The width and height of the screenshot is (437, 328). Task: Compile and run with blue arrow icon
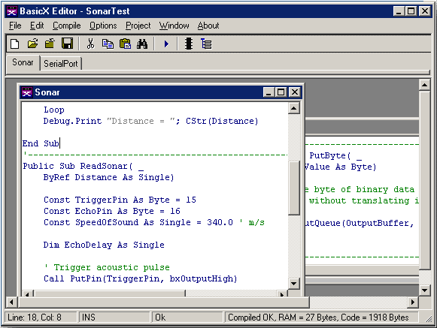click(166, 44)
